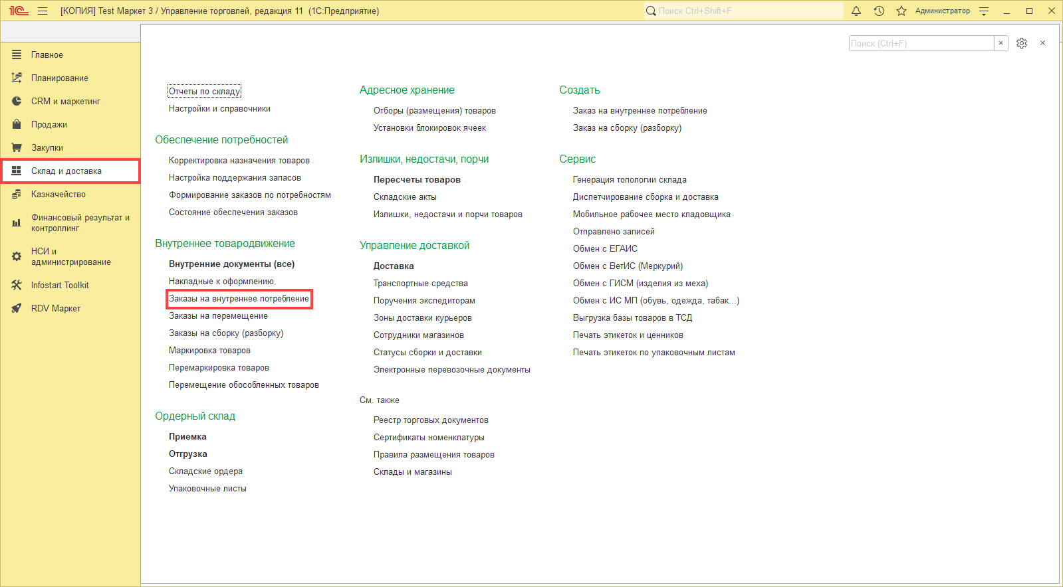Click the Планирование sidebar icon
This screenshot has height=587, width=1063.
pyautogui.click(x=17, y=78)
